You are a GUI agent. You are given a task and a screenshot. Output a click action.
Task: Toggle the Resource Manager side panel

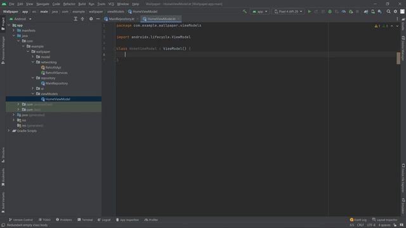[3, 51]
